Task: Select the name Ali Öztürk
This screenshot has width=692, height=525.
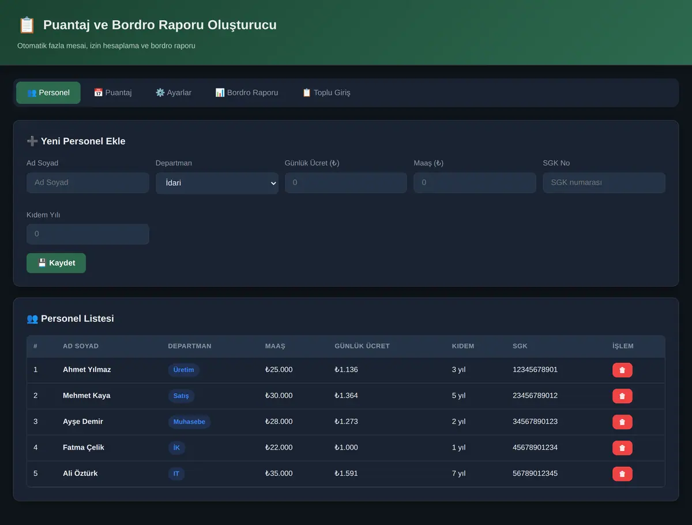Action: click(80, 474)
